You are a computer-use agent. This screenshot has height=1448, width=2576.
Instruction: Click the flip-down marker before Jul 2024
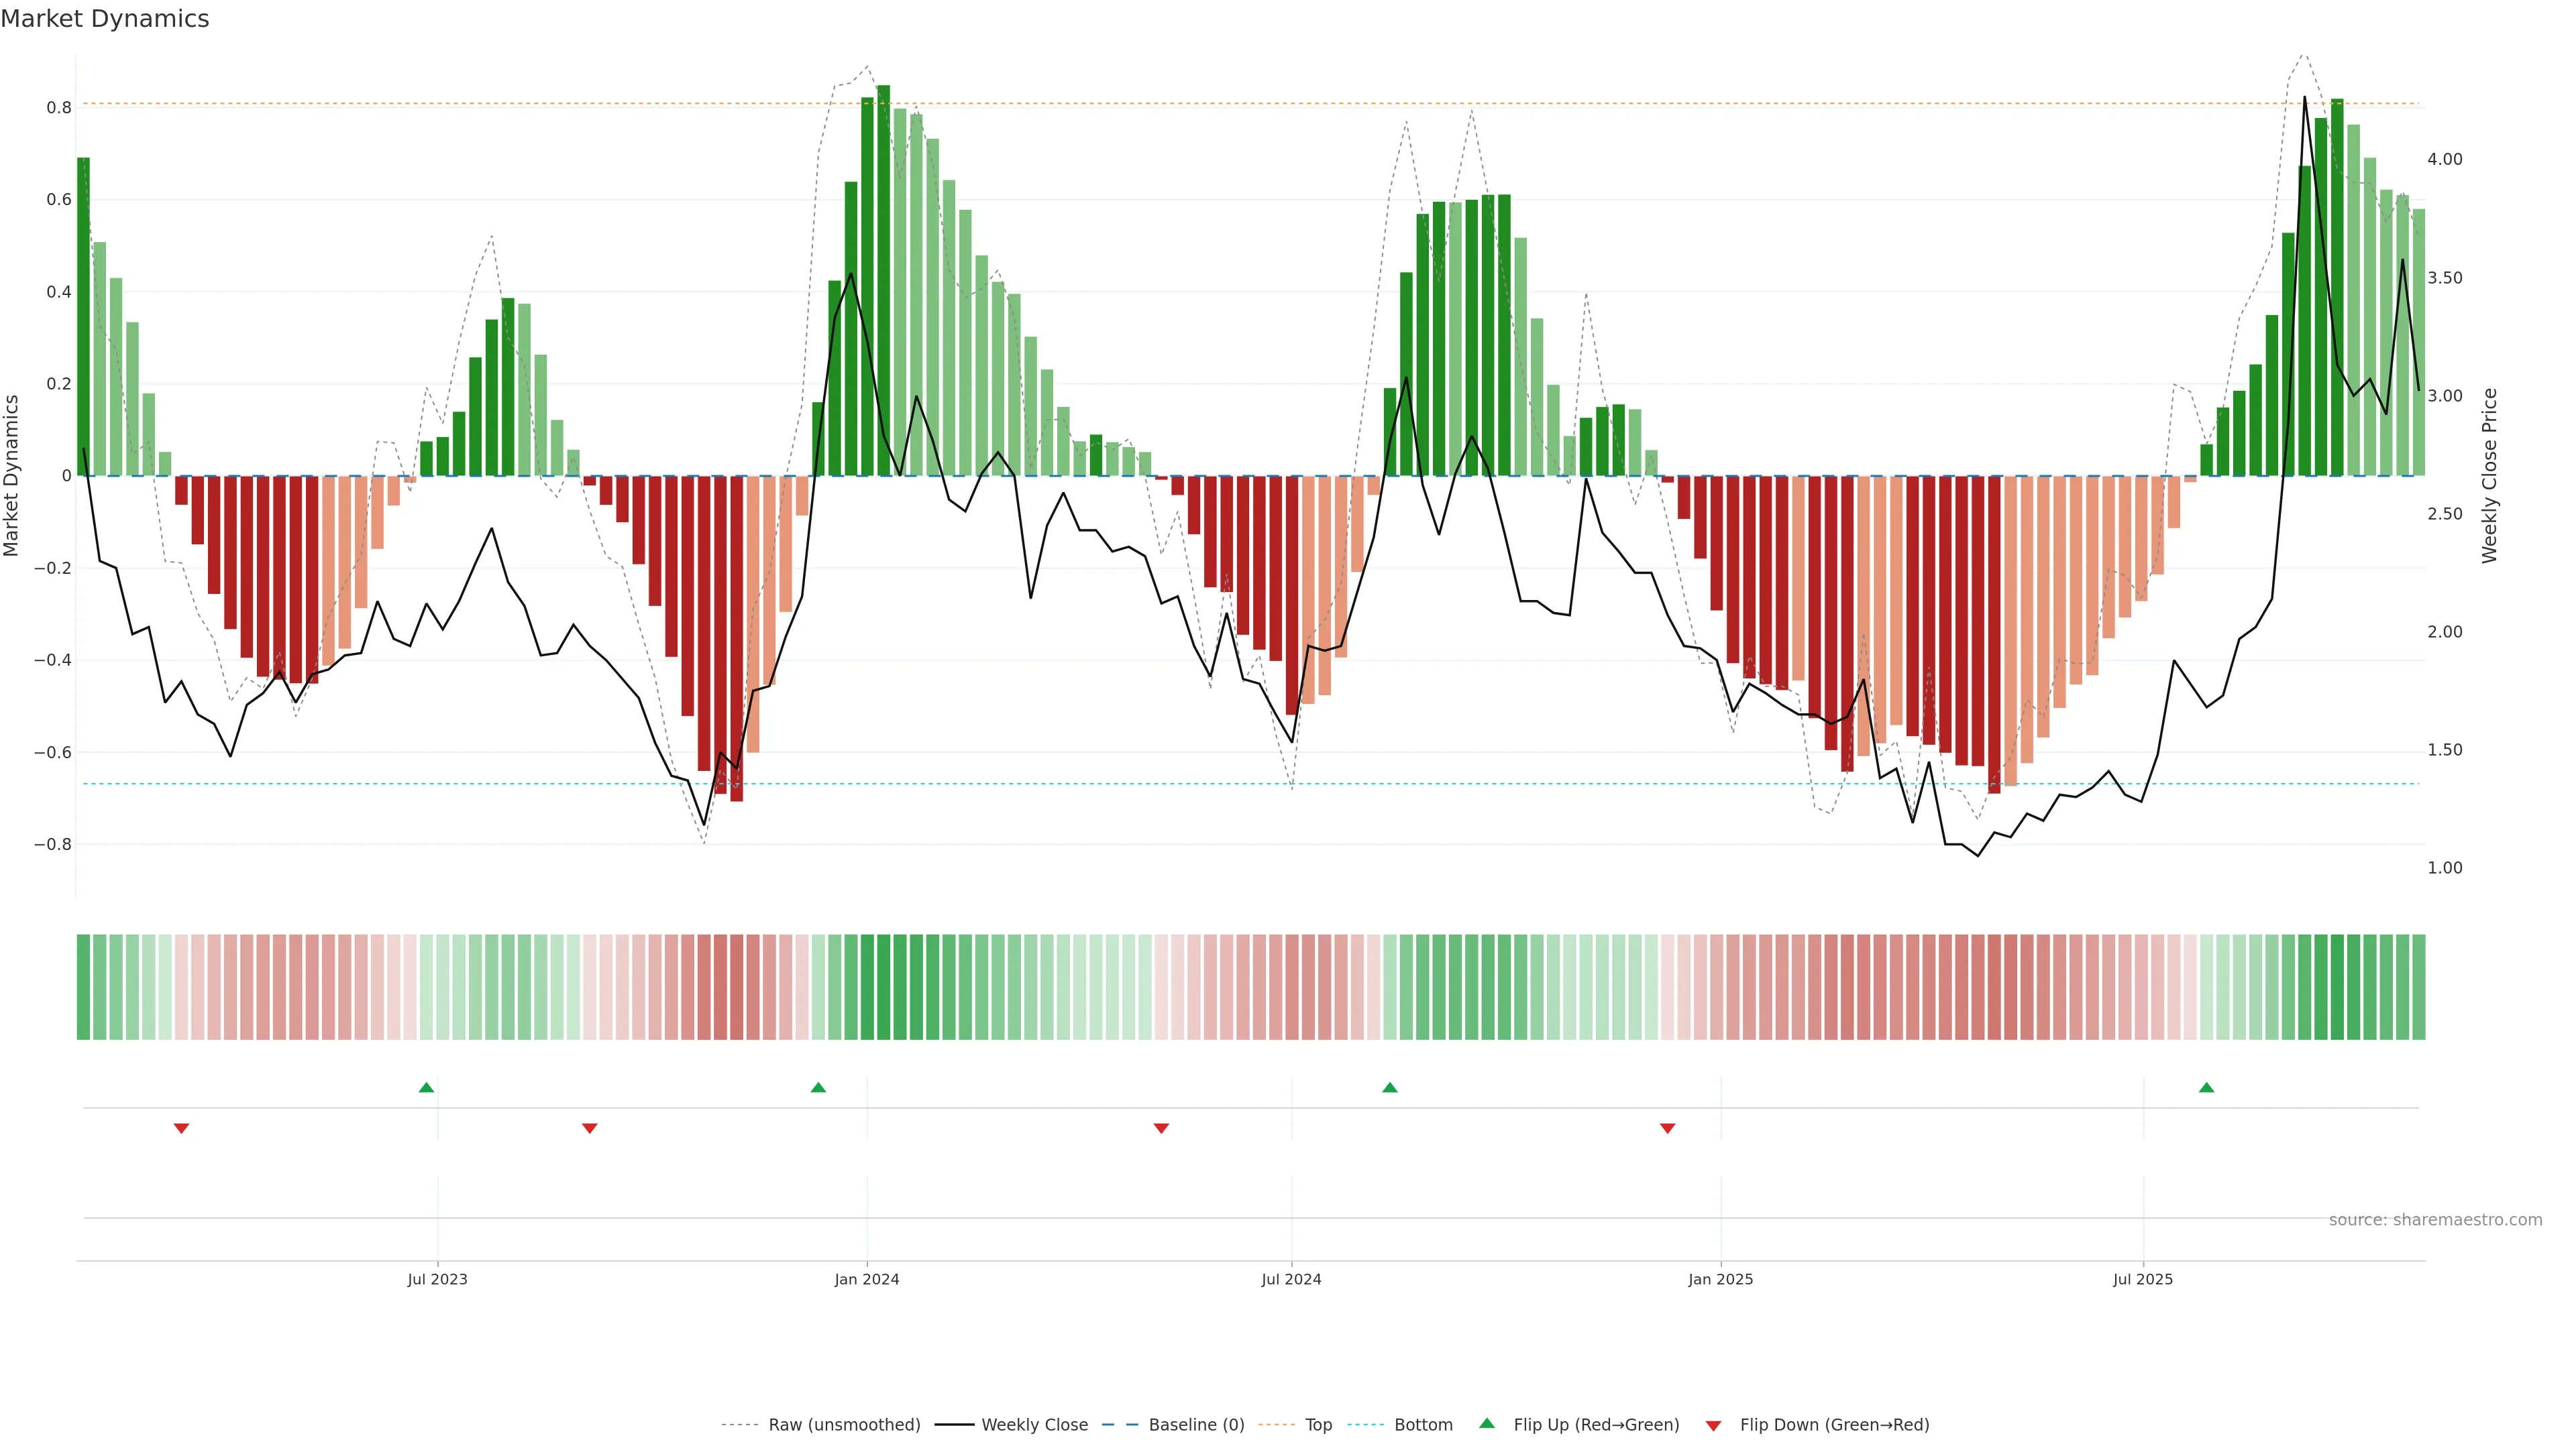(x=1161, y=1128)
